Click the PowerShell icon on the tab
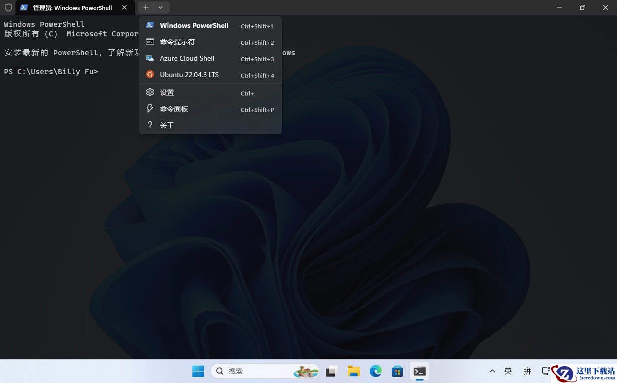This screenshot has width=617, height=383. click(x=24, y=7)
